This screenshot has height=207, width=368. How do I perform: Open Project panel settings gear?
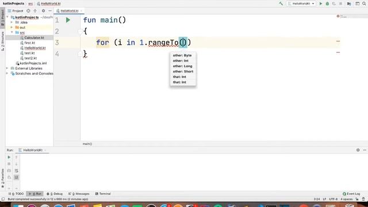(x=43, y=11)
